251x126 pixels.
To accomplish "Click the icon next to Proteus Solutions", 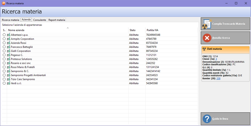I will coord(9,59).
